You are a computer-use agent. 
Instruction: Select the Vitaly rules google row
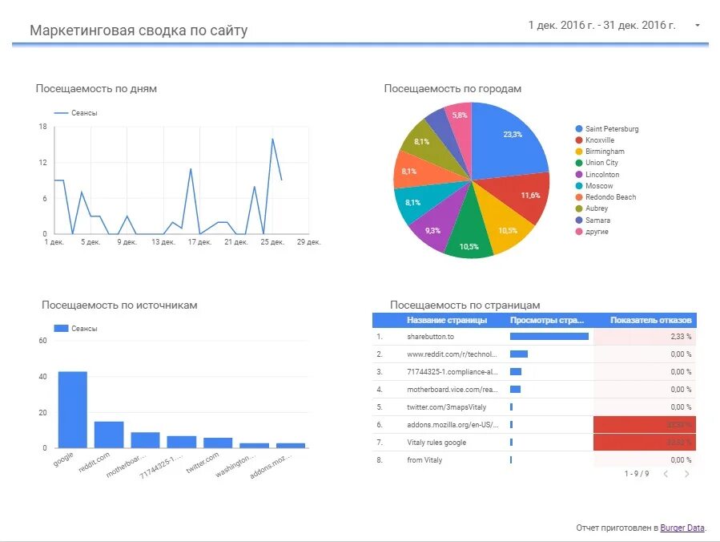click(x=534, y=443)
